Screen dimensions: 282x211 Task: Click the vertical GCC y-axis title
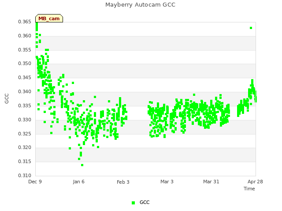[x=7, y=98]
